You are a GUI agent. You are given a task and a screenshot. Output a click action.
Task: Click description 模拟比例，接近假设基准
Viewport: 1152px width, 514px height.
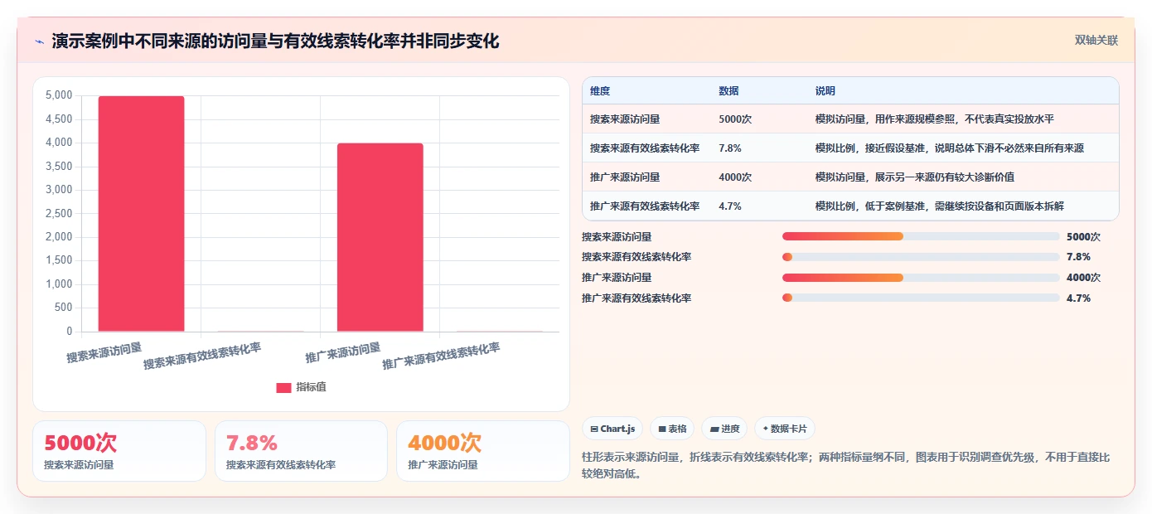point(872,148)
